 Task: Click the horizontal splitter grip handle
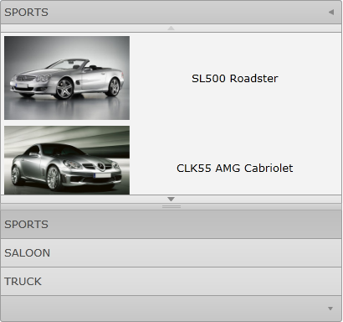[x=171, y=206]
